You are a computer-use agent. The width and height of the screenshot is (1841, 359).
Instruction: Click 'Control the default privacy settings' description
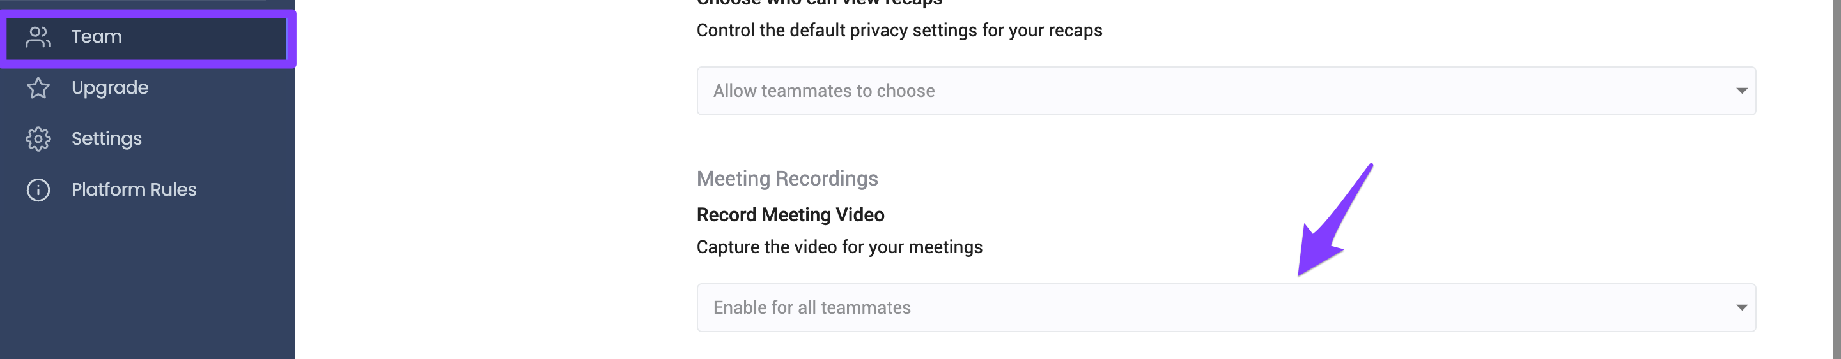pyautogui.click(x=899, y=31)
